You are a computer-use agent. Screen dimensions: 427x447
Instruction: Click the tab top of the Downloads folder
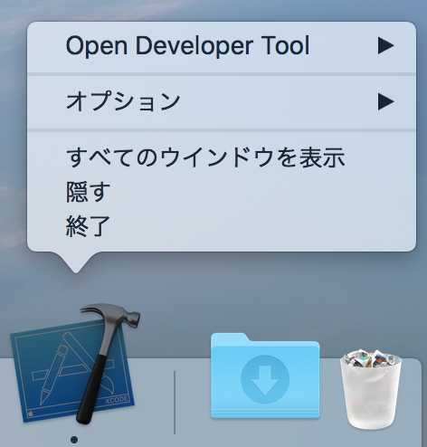[229, 338]
